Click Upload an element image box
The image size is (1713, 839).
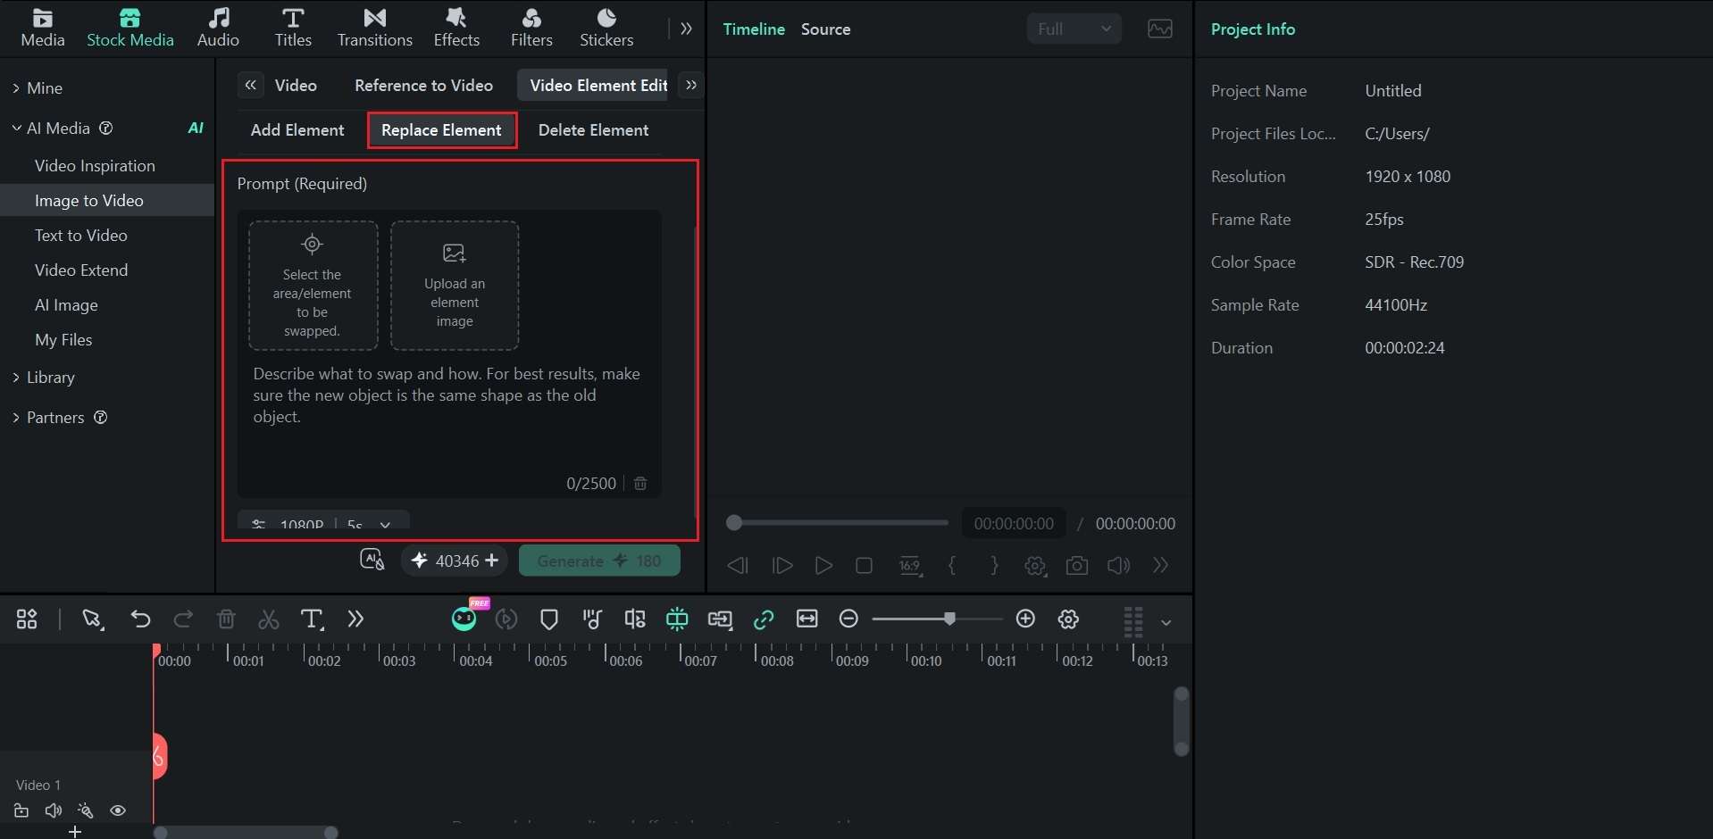coord(455,285)
